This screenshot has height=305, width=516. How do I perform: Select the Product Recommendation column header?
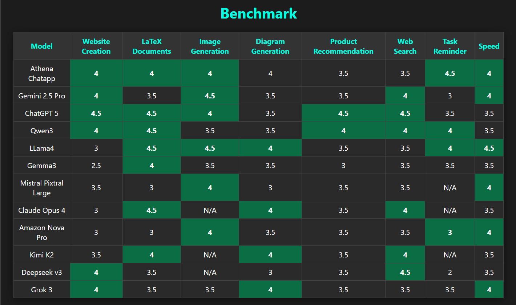tap(343, 46)
